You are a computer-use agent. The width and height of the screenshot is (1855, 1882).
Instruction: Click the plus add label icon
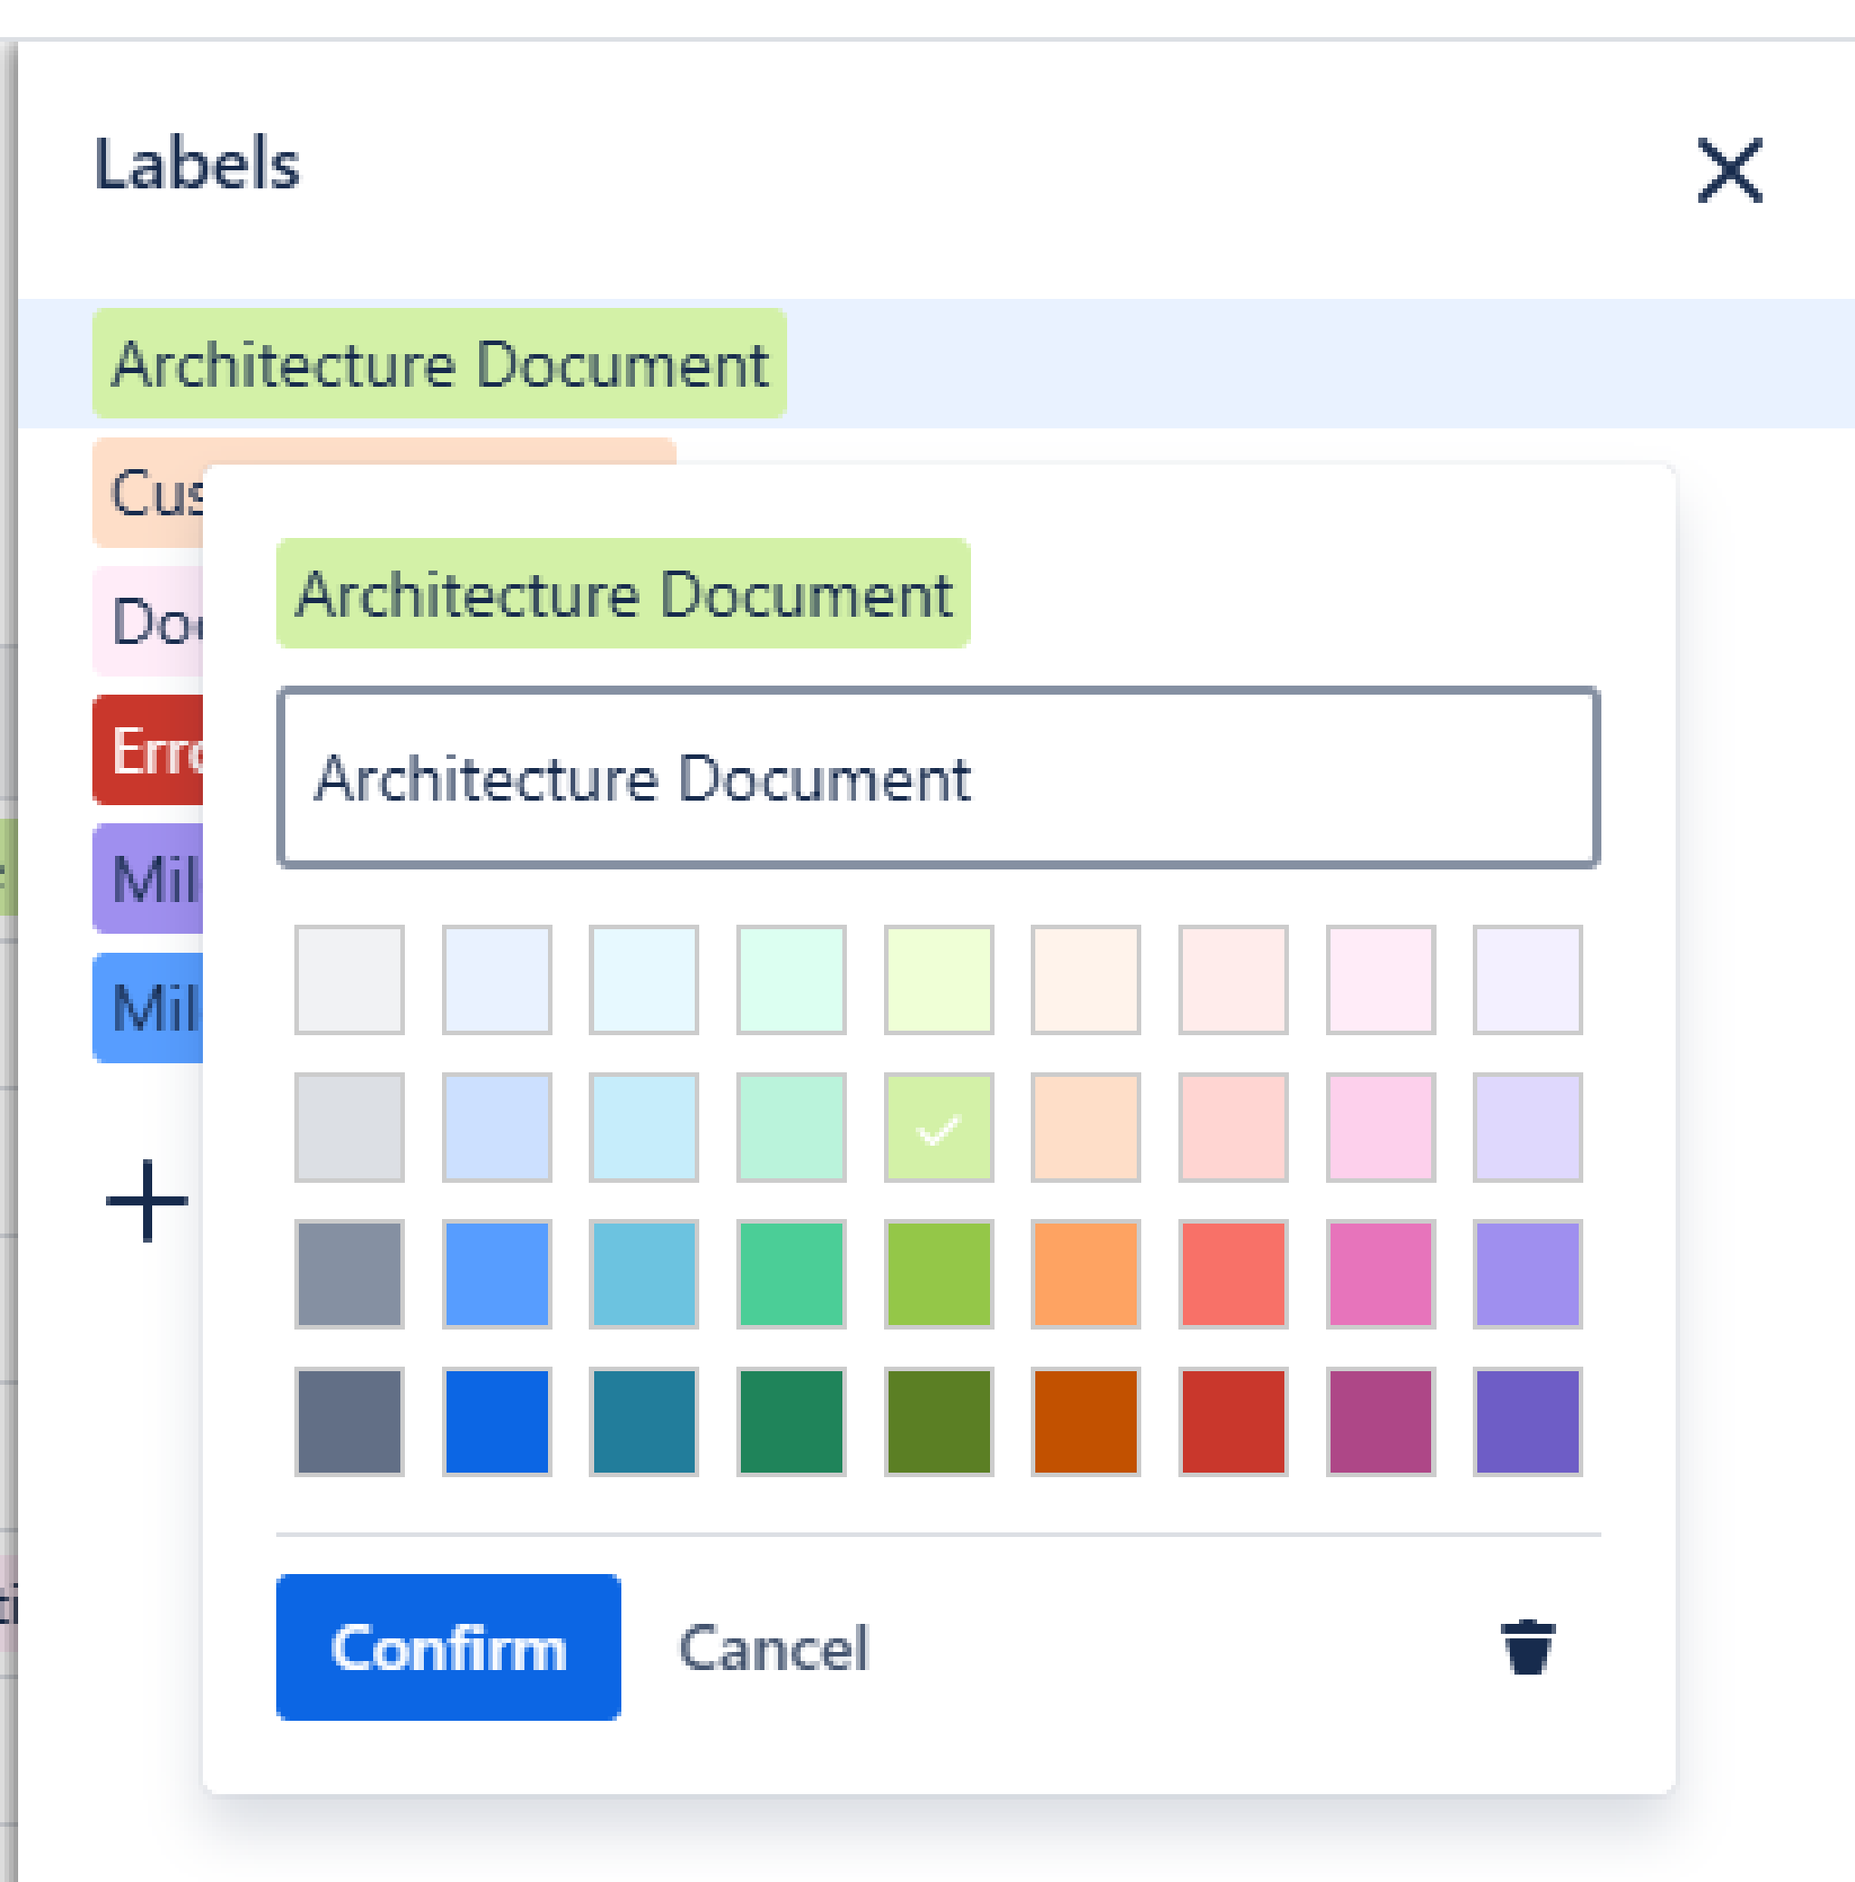[147, 1200]
